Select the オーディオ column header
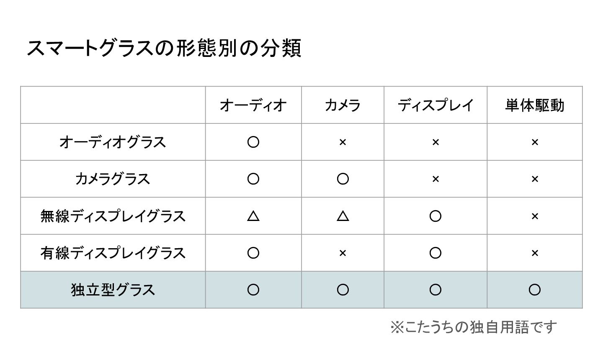The height and width of the screenshot is (339, 603). point(253,105)
